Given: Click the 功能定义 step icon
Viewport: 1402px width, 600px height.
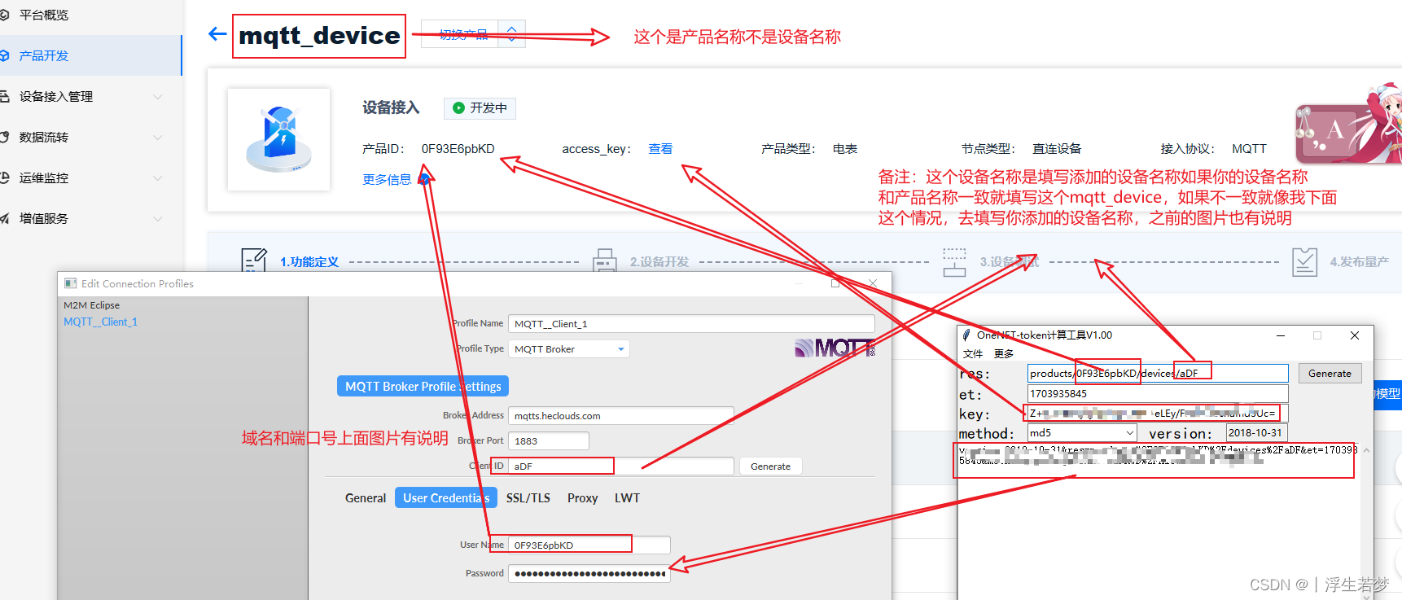Looking at the screenshot, I should pos(254,261).
